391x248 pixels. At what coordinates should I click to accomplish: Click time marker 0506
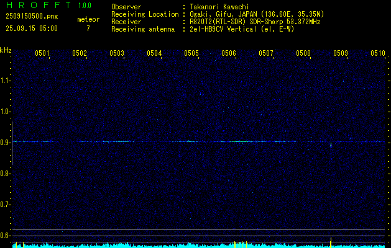point(229,53)
